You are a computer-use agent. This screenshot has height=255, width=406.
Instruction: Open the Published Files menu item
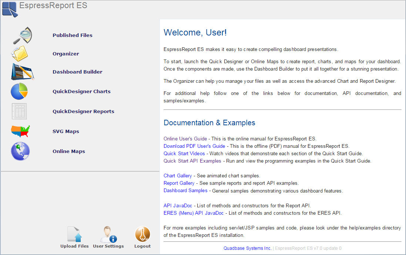click(x=73, y=35)
